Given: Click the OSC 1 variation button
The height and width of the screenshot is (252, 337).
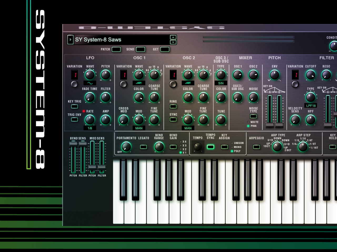Looking at the screenshot, I should [x=123, y=84].
